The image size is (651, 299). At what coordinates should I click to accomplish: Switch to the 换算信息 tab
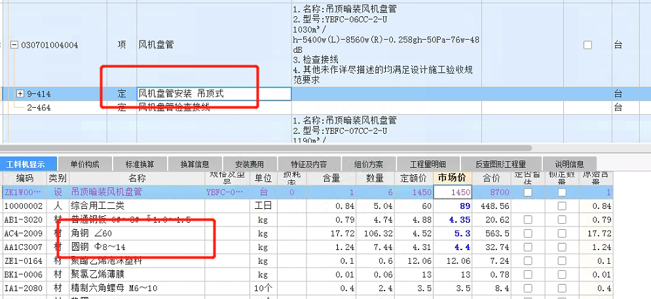point(195,165)
